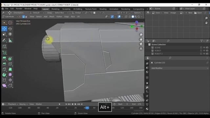This screenshot has width=210, height=118.
Task: Toggle visibility eye for ROBOT collection
Action: [x=204, y=50]
